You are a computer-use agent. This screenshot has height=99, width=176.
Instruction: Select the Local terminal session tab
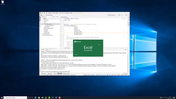click(47, 50)
